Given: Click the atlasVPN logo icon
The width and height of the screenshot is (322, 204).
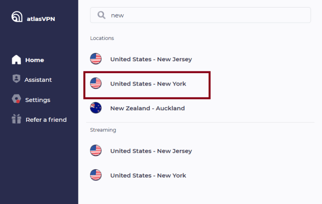Looking at the screenshot, I should pyautogui.click(x=17, y=16).
